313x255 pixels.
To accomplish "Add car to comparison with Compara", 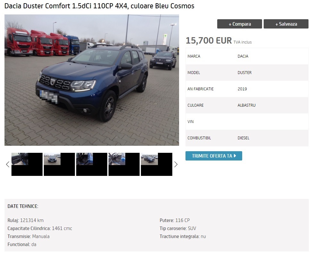I will pos(239,24).
